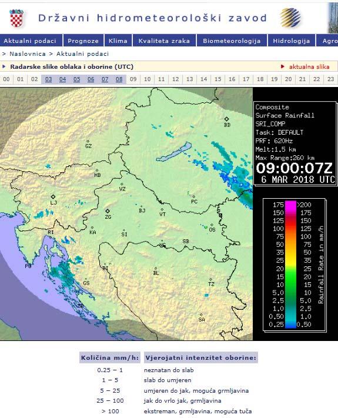The height and width of the screenshot is (418, 338).
Task: Click the blue triangle before Radarske slike
Action: pyautogui.click(x=4, y=66)
